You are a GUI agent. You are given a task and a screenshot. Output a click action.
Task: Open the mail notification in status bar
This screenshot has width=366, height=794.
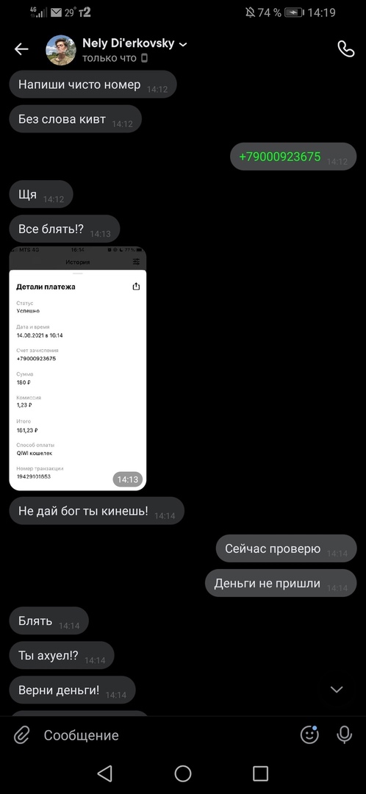click(56, 12)
